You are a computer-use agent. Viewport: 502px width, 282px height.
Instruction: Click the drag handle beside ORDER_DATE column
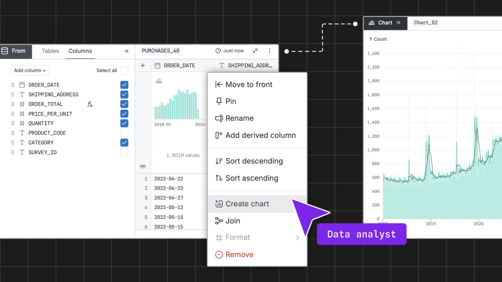click(x=13, y=85)
